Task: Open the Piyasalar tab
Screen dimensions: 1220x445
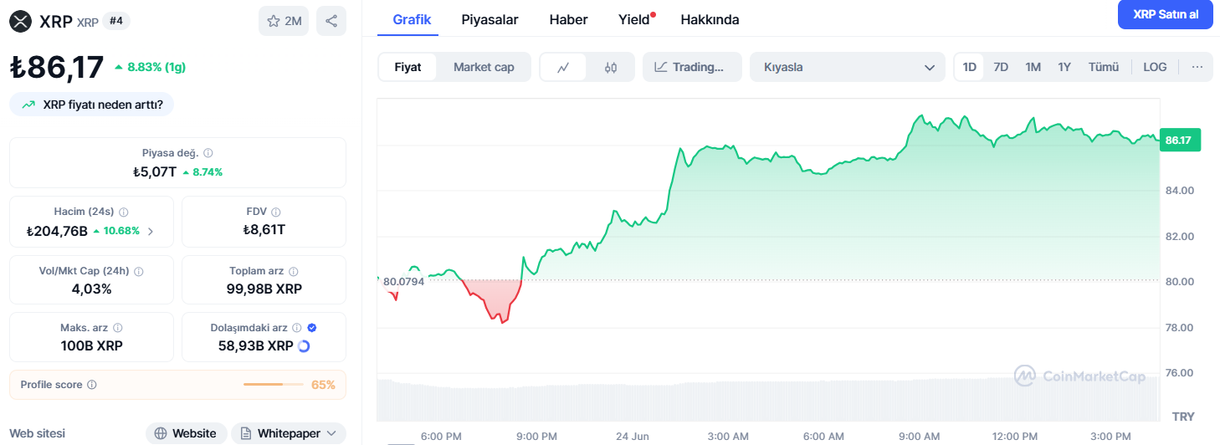Action: point(490,19)
